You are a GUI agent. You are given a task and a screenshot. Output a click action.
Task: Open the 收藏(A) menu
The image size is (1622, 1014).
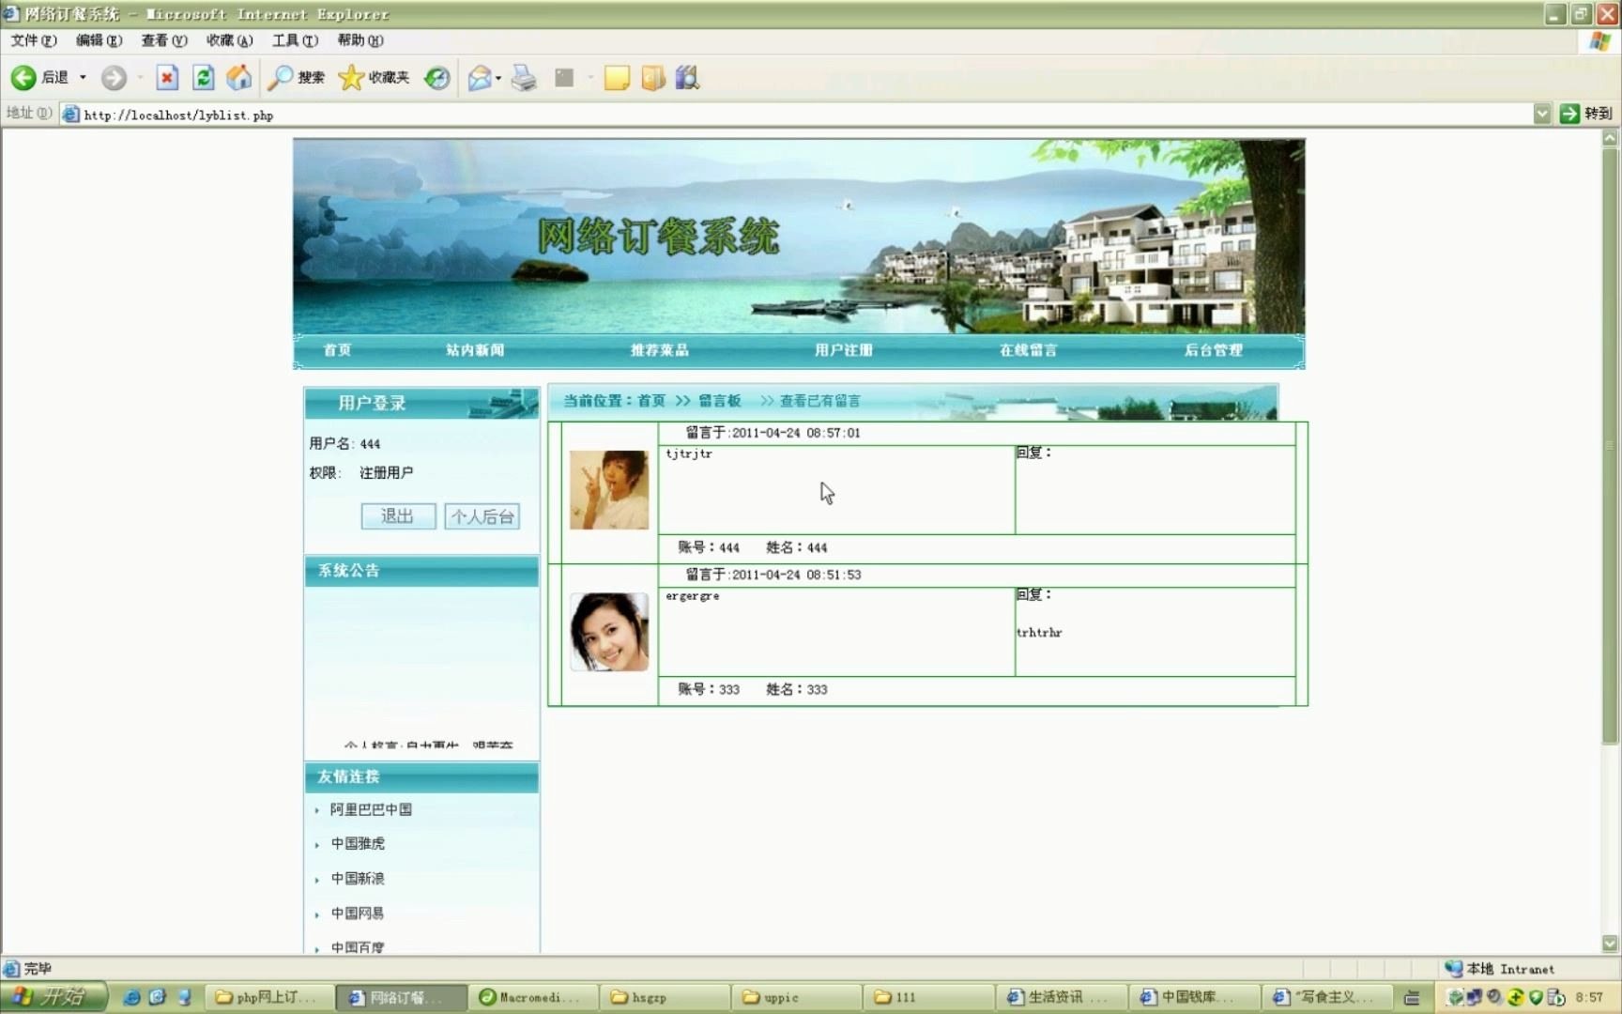coord(230,40)
